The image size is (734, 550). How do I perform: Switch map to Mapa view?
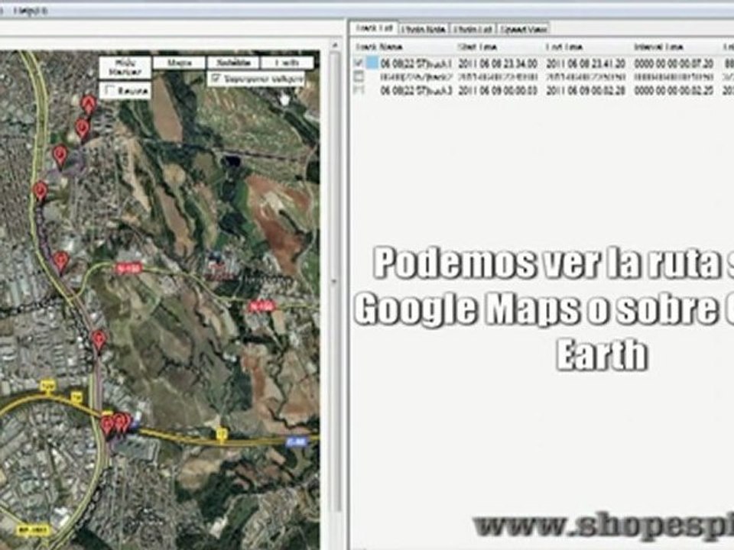click(x=179, y=63)
